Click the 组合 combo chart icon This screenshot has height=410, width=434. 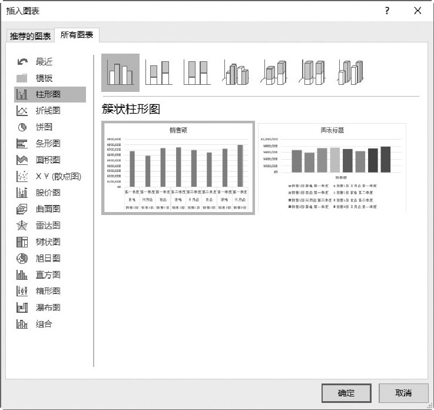pyautogui.click(x=22, y=324)
